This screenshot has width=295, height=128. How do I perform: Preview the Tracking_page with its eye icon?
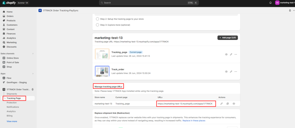pyautogui.click(x=226, y=54)
